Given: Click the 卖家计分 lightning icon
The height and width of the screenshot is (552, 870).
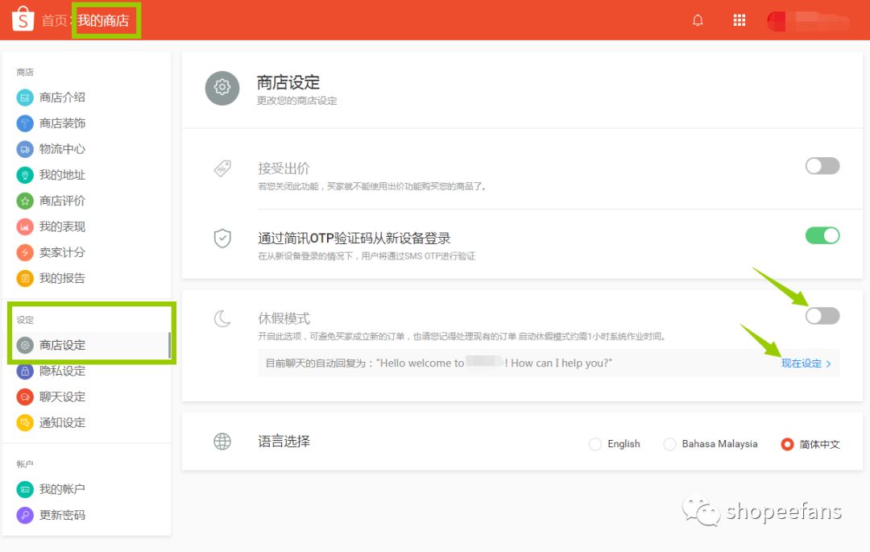Looking at the screenshot, I should [25, 252].
